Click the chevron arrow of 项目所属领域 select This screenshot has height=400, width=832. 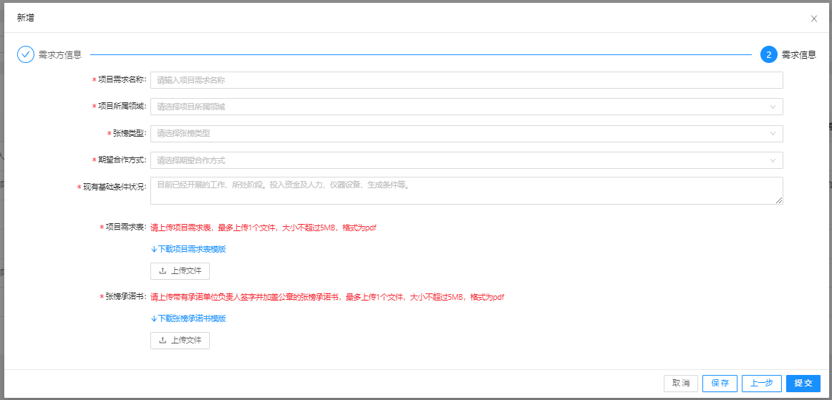point(773,107)
